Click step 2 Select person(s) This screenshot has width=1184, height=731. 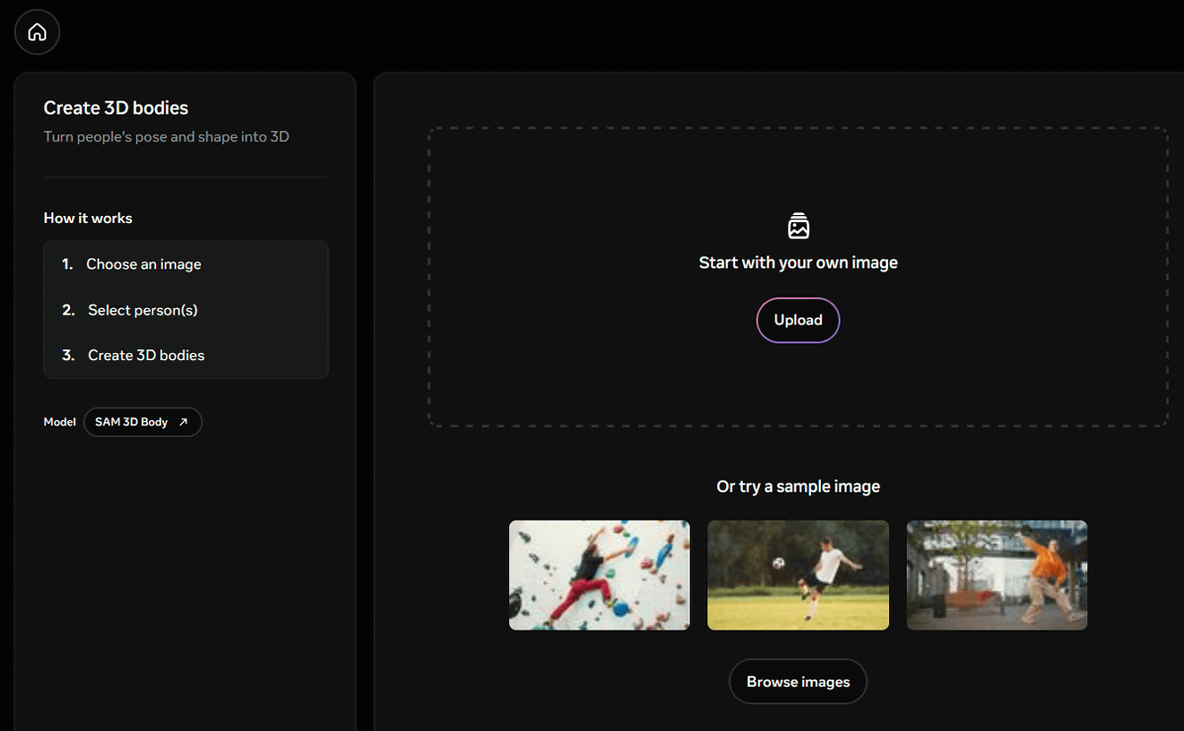(142, 310)
